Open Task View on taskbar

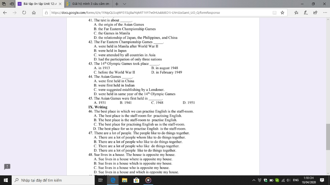tap(101, 180)
